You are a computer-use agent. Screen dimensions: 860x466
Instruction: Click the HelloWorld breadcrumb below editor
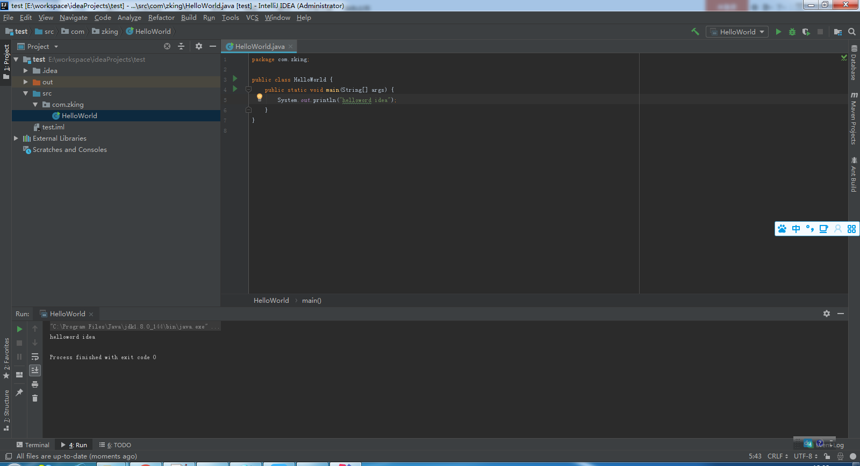(271, 301)
